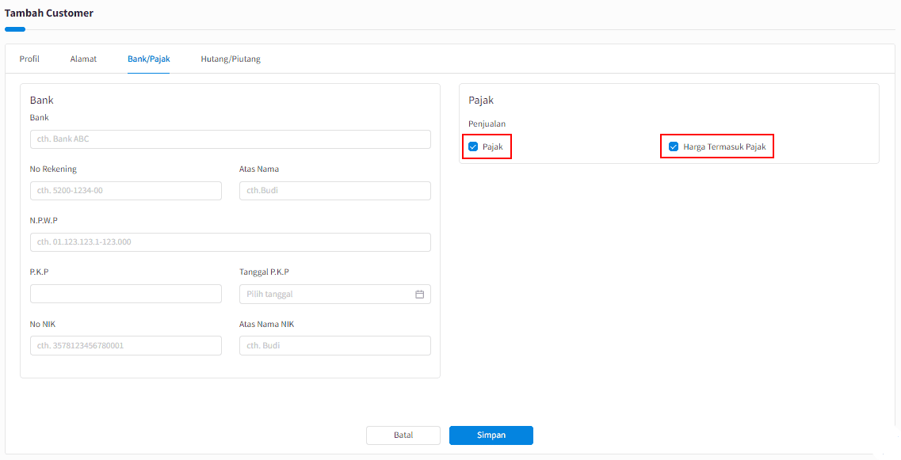Focus the empty P.K.P input field
This screenshot has width=901, height=460.
click(126, 294)
